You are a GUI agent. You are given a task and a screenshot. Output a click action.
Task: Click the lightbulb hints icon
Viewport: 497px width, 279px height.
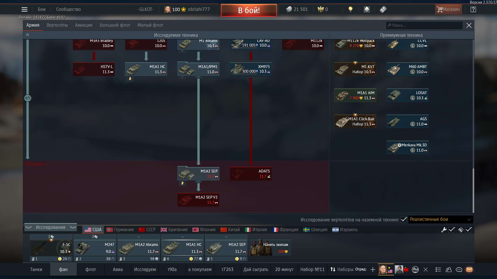(x=350, y=10)
